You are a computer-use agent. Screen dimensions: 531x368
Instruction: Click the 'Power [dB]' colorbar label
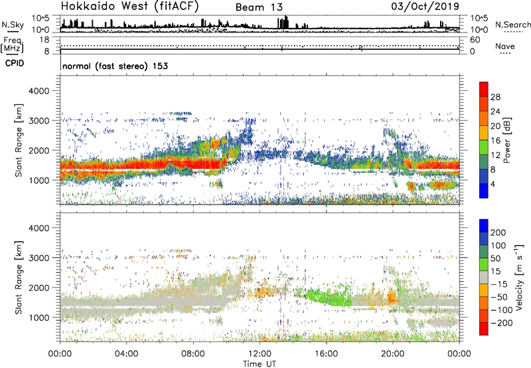coord(507,140)
